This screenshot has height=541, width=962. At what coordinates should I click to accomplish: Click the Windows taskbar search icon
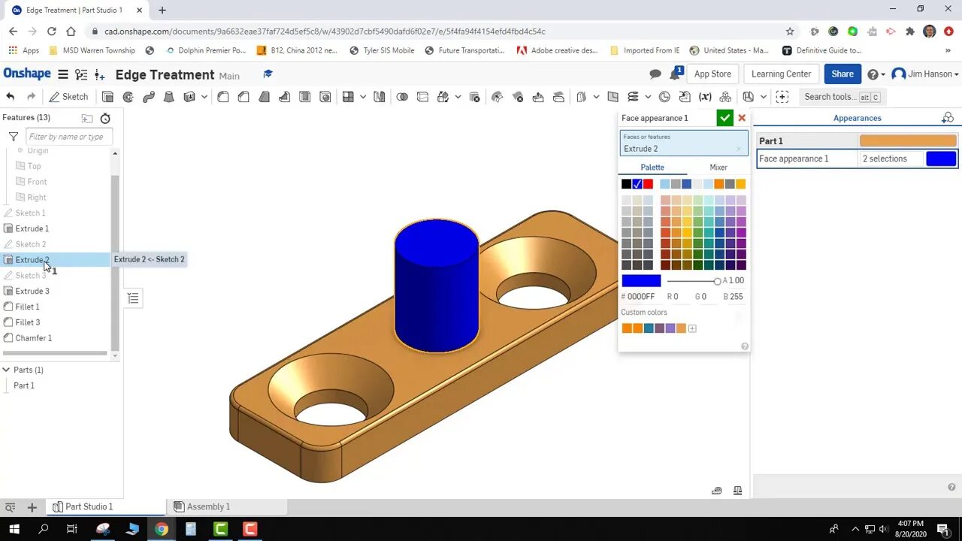[44, 529]
